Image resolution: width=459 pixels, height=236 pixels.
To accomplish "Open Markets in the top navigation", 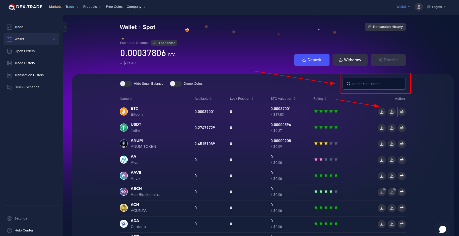I will pos(55,7).
